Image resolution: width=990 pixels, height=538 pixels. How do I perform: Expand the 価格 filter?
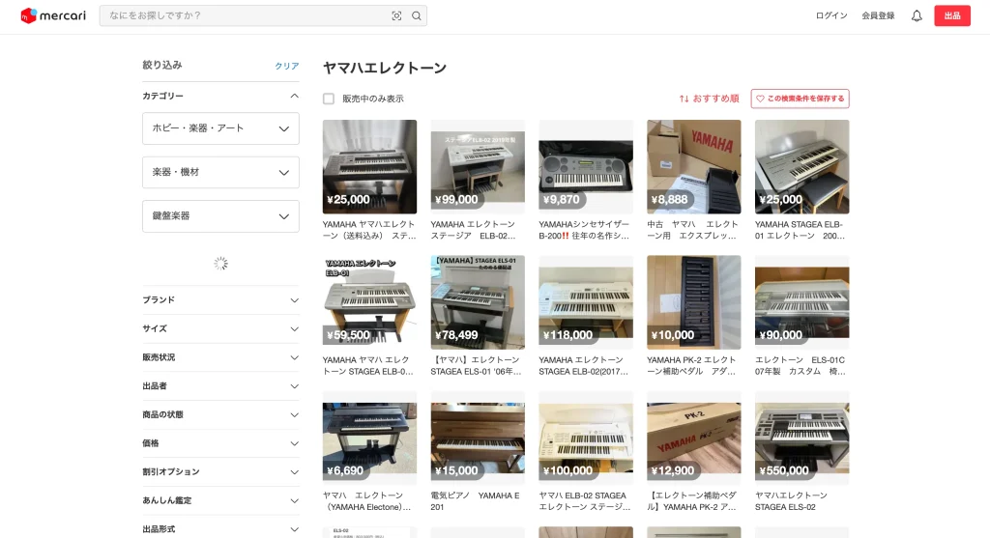[x=220, y=443]
